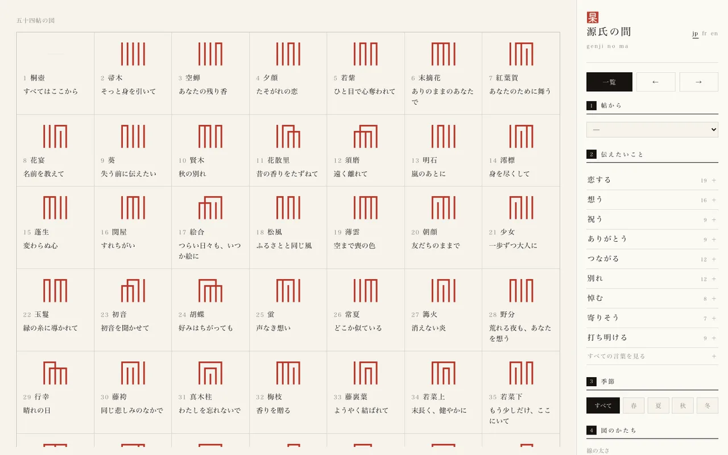Filter by 秋 season

(682, 406)
